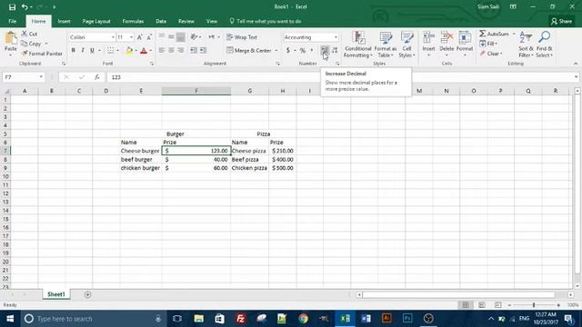Expand the formula bar
Image resolution: width=582 pixels, height=327 pixels.
point(576,77)
